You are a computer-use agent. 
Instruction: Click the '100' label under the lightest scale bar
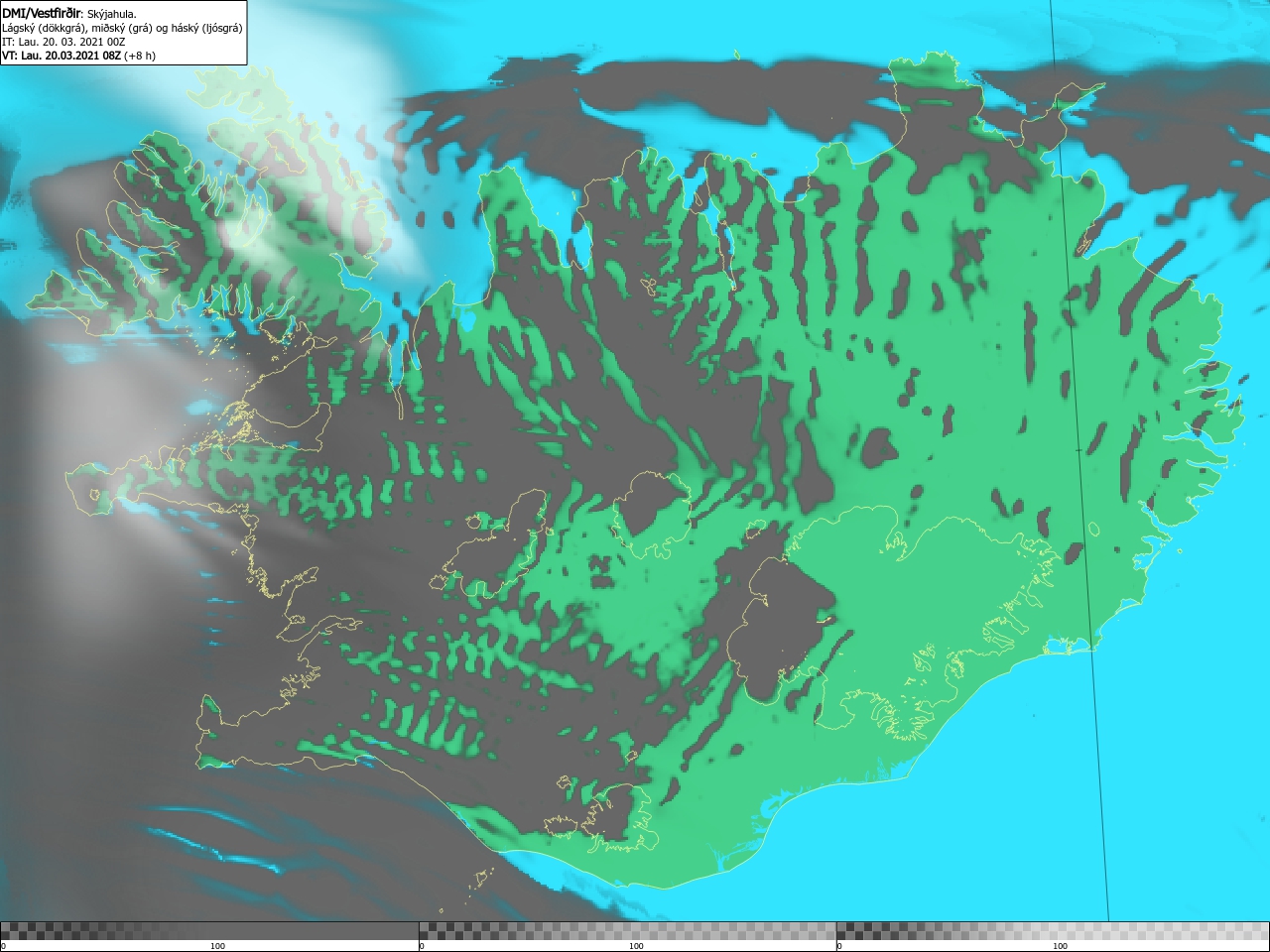point(1060,946)
